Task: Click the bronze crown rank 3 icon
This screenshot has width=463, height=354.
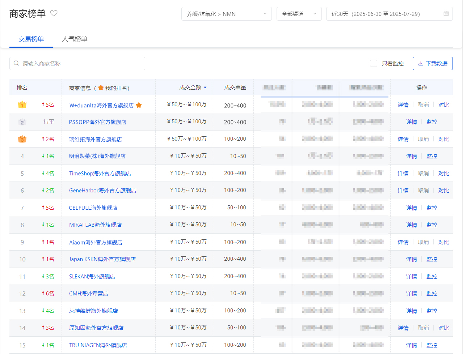Action: click(22, 139)
